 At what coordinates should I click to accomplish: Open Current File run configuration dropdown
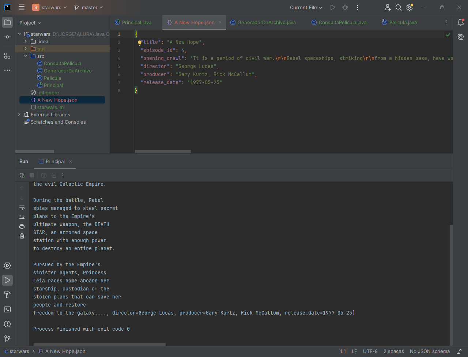coord(306,7)
